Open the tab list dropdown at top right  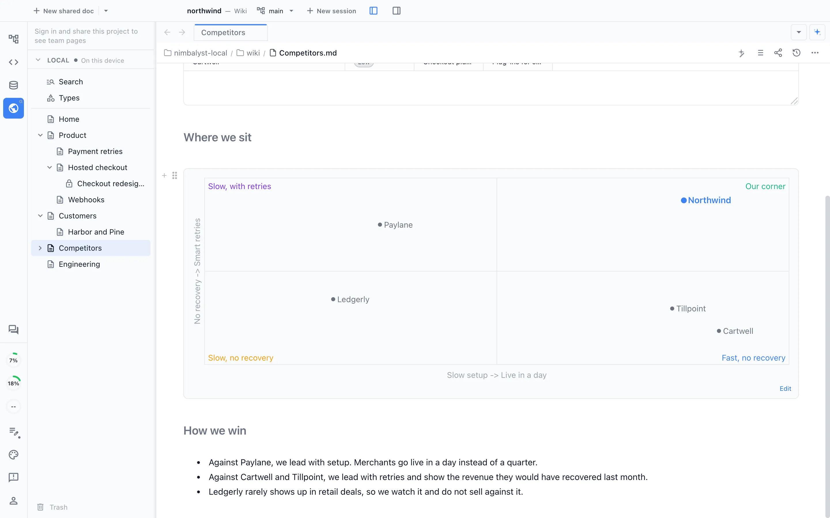coord(799,32)
